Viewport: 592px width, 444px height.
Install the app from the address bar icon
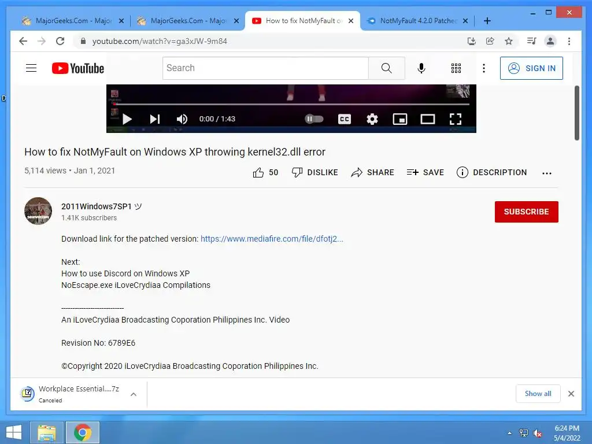(x=472, y=41)
